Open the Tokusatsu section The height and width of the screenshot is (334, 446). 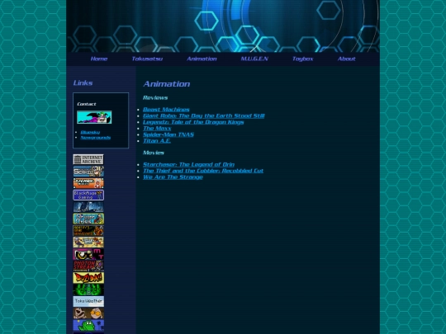pos(147,59)
